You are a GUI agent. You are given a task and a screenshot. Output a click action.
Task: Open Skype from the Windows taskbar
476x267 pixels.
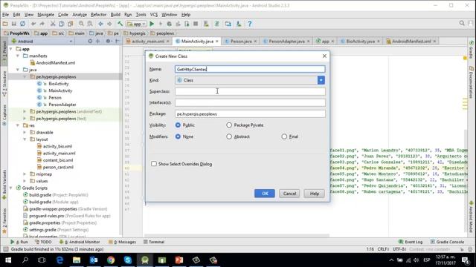[128, 260]
